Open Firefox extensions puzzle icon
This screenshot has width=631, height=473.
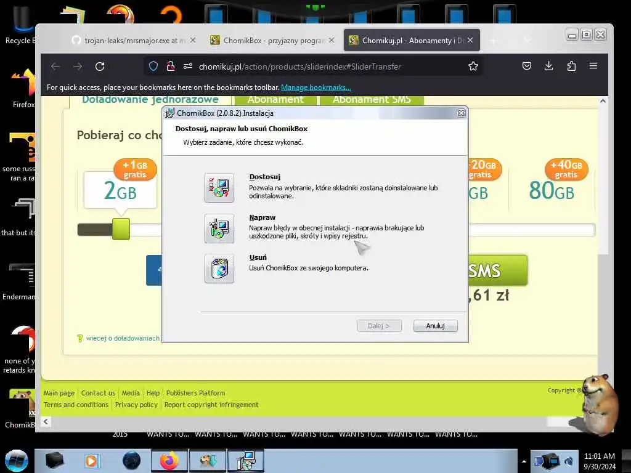coord(571,66)
